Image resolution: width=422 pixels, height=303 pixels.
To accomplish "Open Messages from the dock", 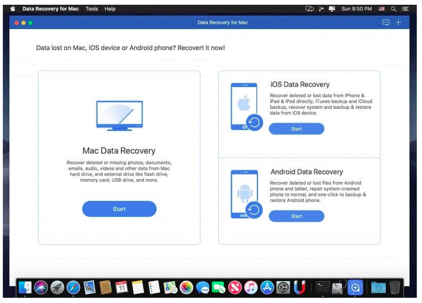I will tap(202, 288).
